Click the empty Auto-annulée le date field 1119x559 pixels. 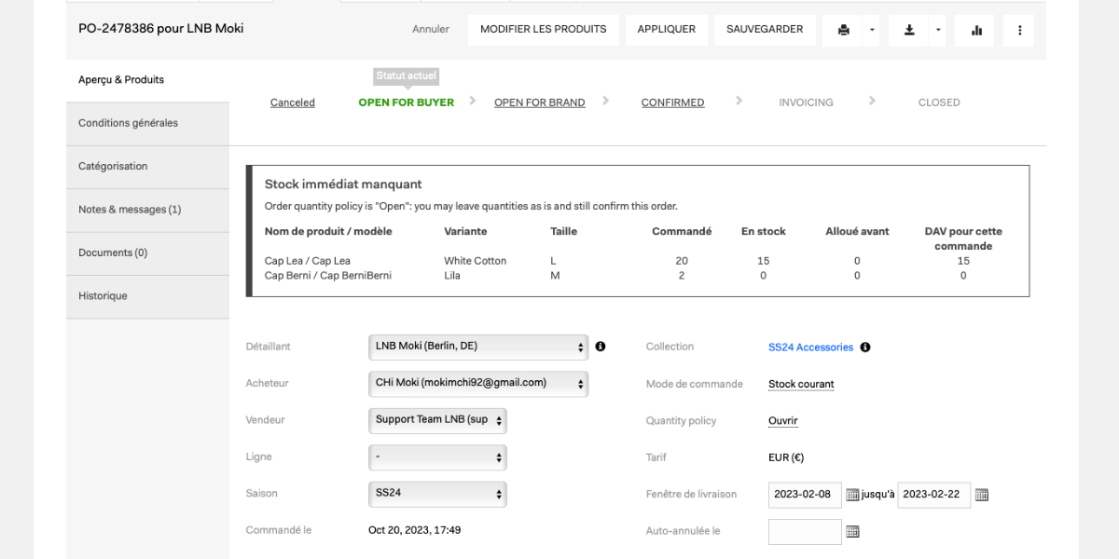click(805, 532)
